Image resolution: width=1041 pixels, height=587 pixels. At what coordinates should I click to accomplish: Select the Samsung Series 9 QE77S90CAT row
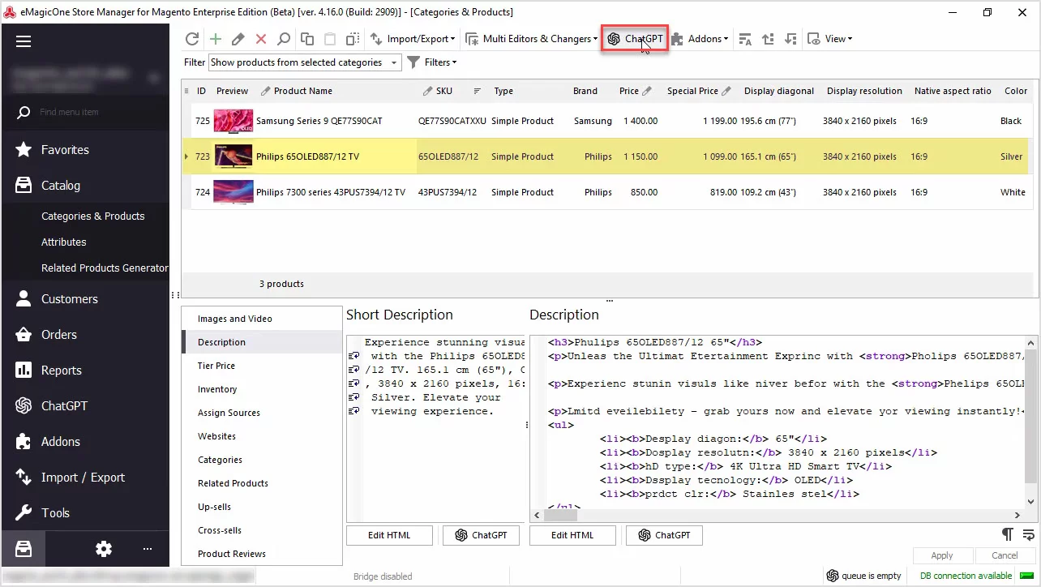tap(610, 121)
